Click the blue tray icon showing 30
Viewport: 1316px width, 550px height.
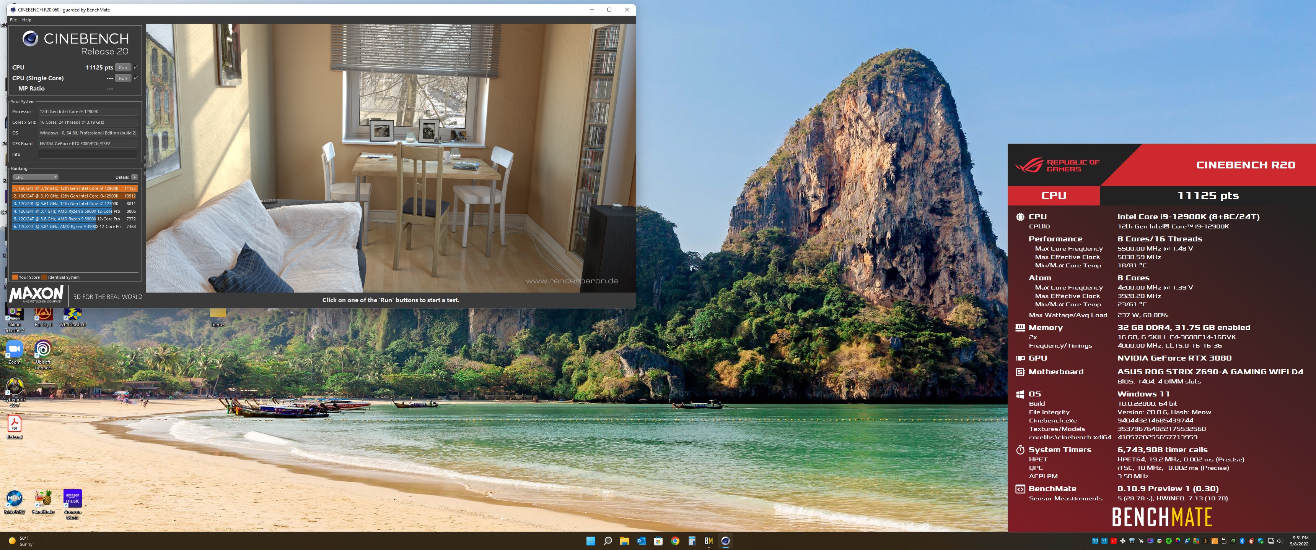(x=1095, y=541)
